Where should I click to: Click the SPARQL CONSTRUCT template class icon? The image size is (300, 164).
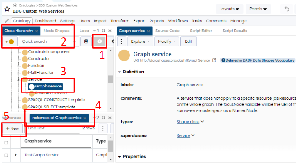[x=25, y=100]
